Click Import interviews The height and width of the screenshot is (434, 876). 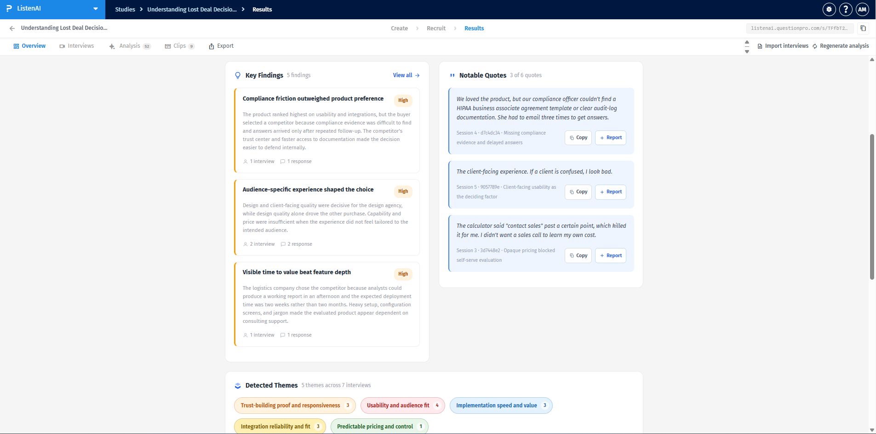(x=783, y=46)
